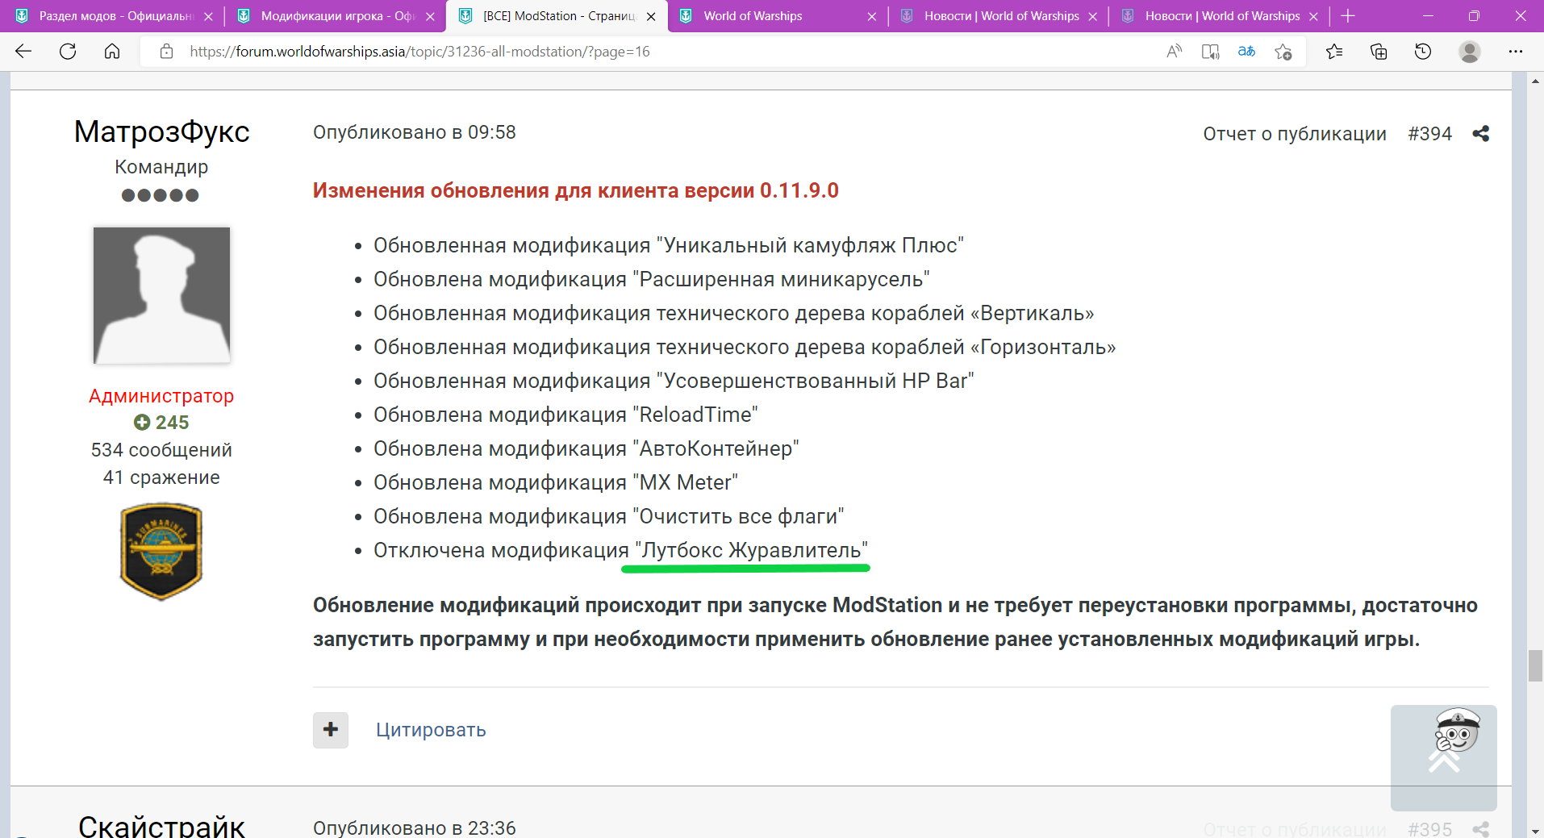
Task: Close the 'Модификации игрока' tab
Action: pyautogui.click(x=430, y=16)
